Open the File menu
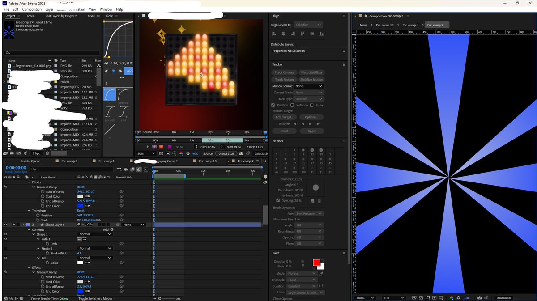537x301 pixels. tap(6, 9)
